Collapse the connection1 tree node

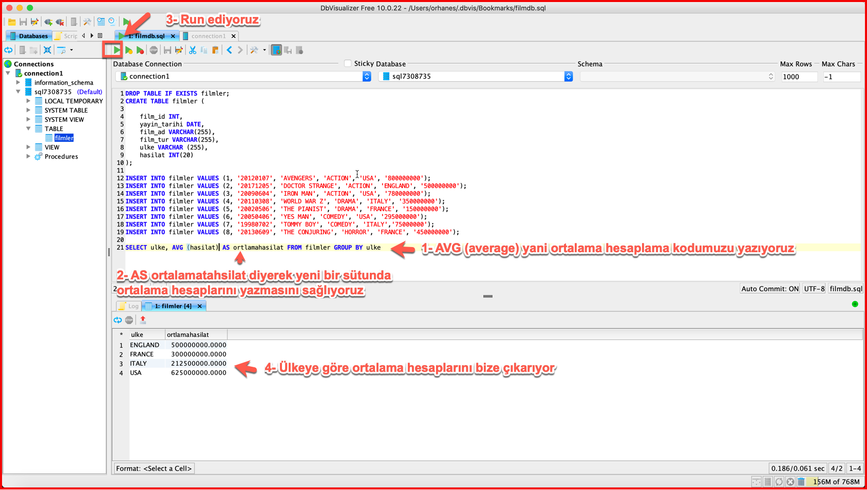point(8,73)
